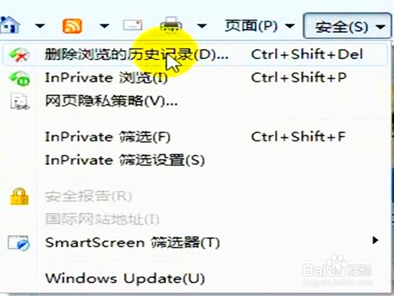Viewport: 394px width, 296px height.
Task: Click the green InPrivate browsing icon
Action: 19,78
